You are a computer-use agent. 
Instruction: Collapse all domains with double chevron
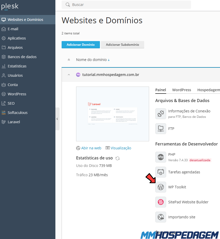(x=69, y=60)
